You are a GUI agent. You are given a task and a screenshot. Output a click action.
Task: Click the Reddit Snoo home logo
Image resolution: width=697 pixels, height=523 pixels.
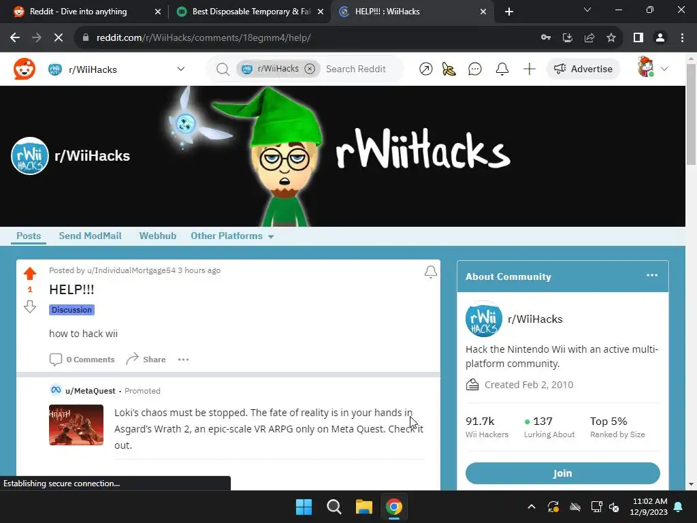24,69
